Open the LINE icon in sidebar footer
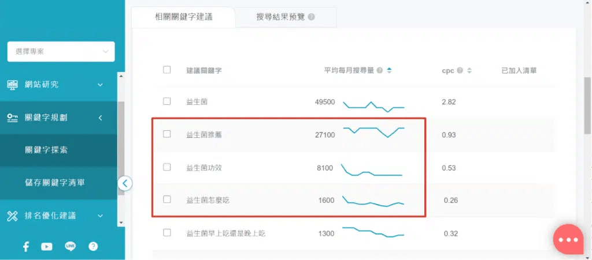Image resolution: width=592 pixels, height=260 pixels. [71, 246]
